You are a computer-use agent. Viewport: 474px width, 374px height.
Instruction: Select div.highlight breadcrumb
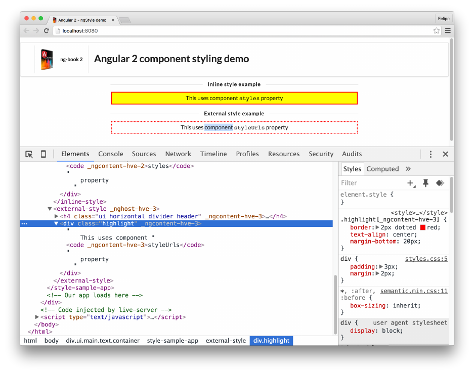[x=271, y=341]
